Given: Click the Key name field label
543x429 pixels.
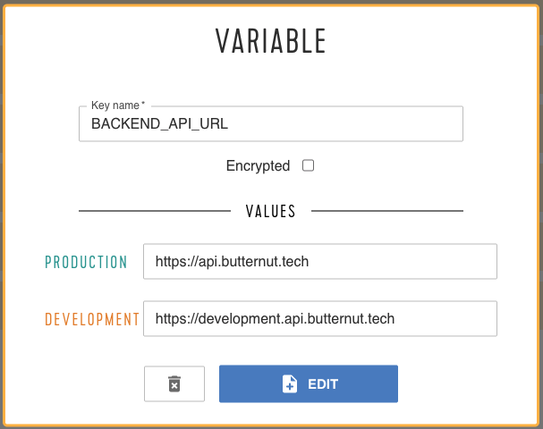Looking at the screenshot, I should click(x=118, y=105).
